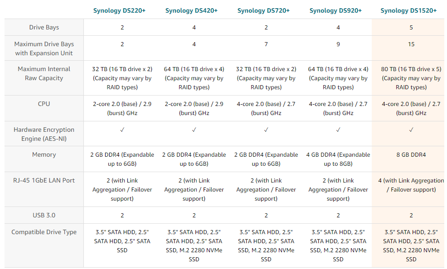Click the DS420+ encryption checkmark icon
The height and width of the screenshot is (269, 447).
[194, 130]
